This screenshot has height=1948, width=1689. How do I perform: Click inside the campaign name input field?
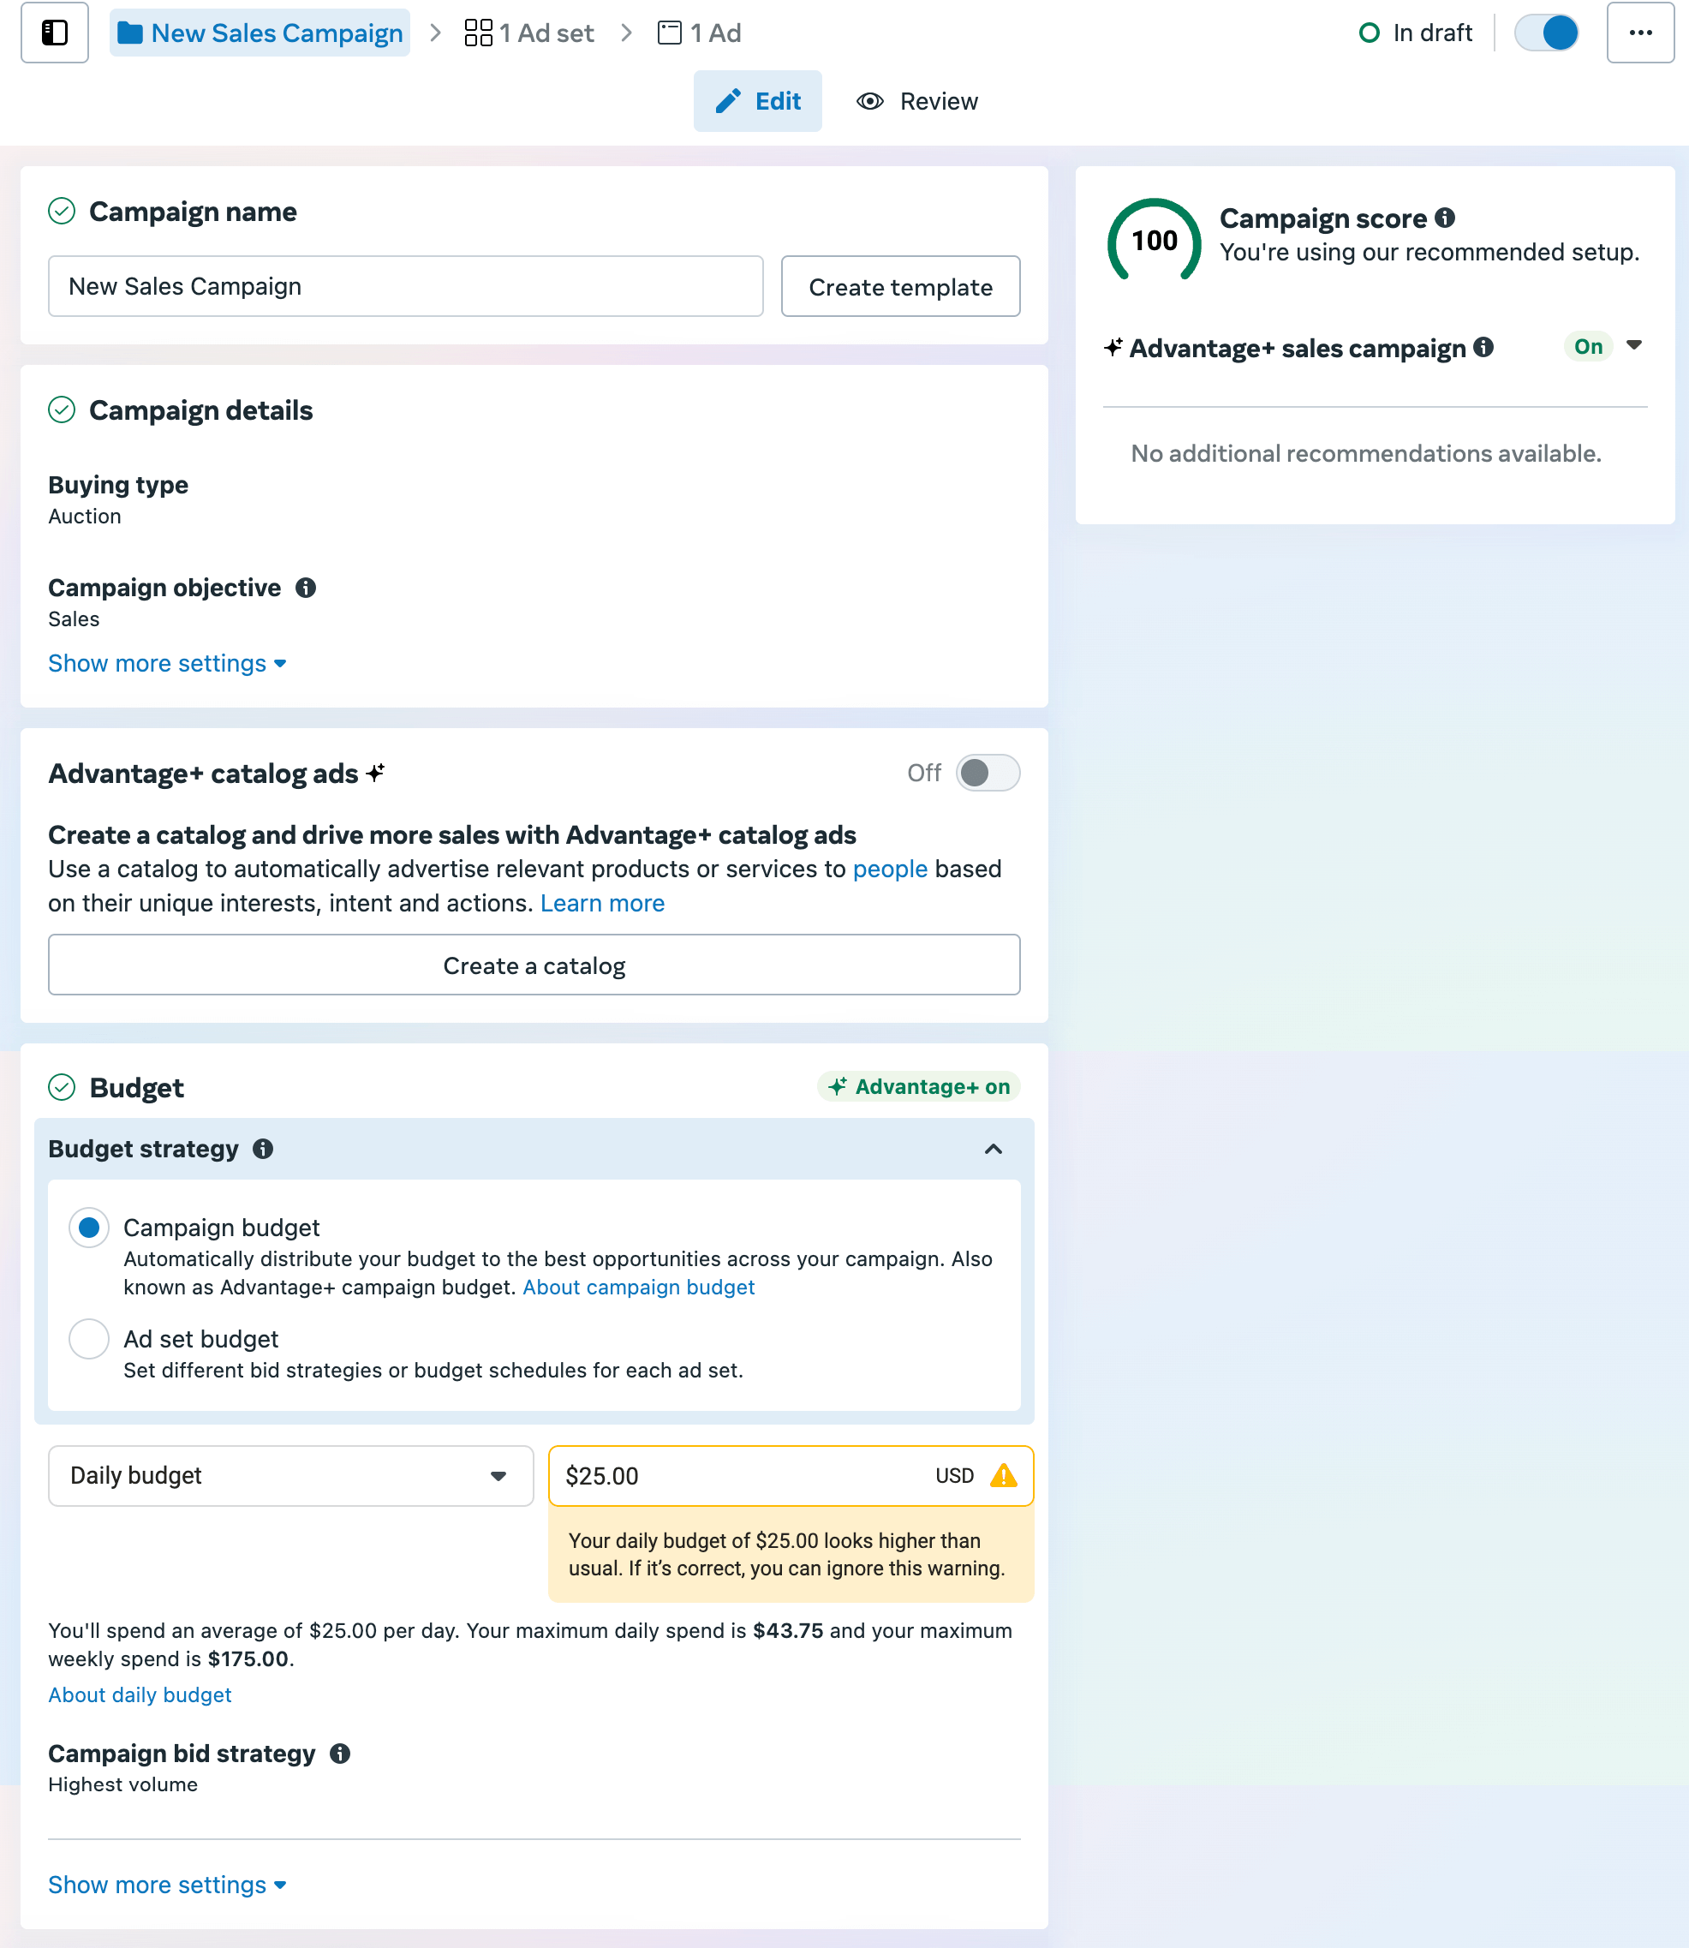point(405,286)
